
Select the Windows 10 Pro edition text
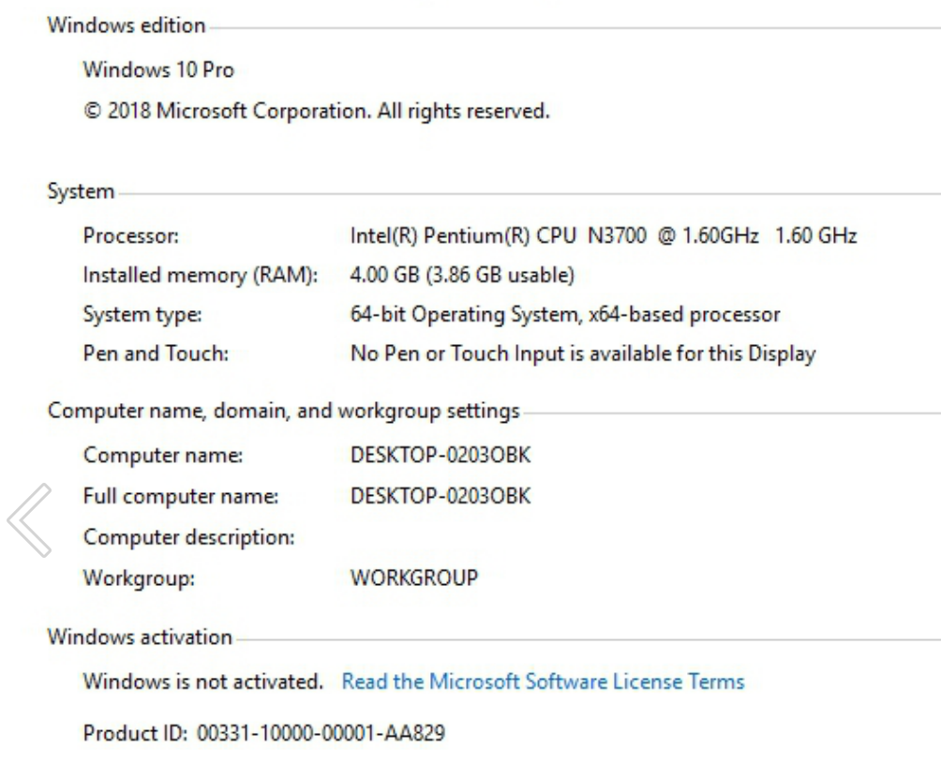point(158,69)
